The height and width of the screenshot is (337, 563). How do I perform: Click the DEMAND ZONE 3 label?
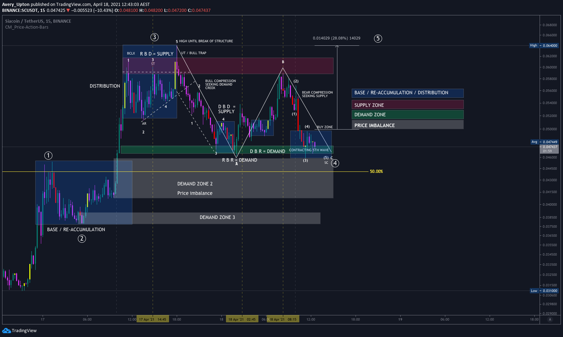click(x=217, y=217)
